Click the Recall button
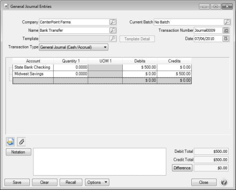The width and height of the screenshot is (236, 190). pos(71,182)
